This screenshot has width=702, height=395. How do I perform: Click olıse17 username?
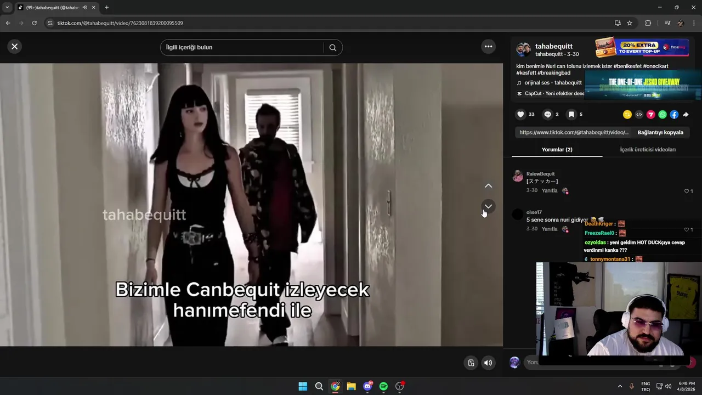[x=534, y=212]
